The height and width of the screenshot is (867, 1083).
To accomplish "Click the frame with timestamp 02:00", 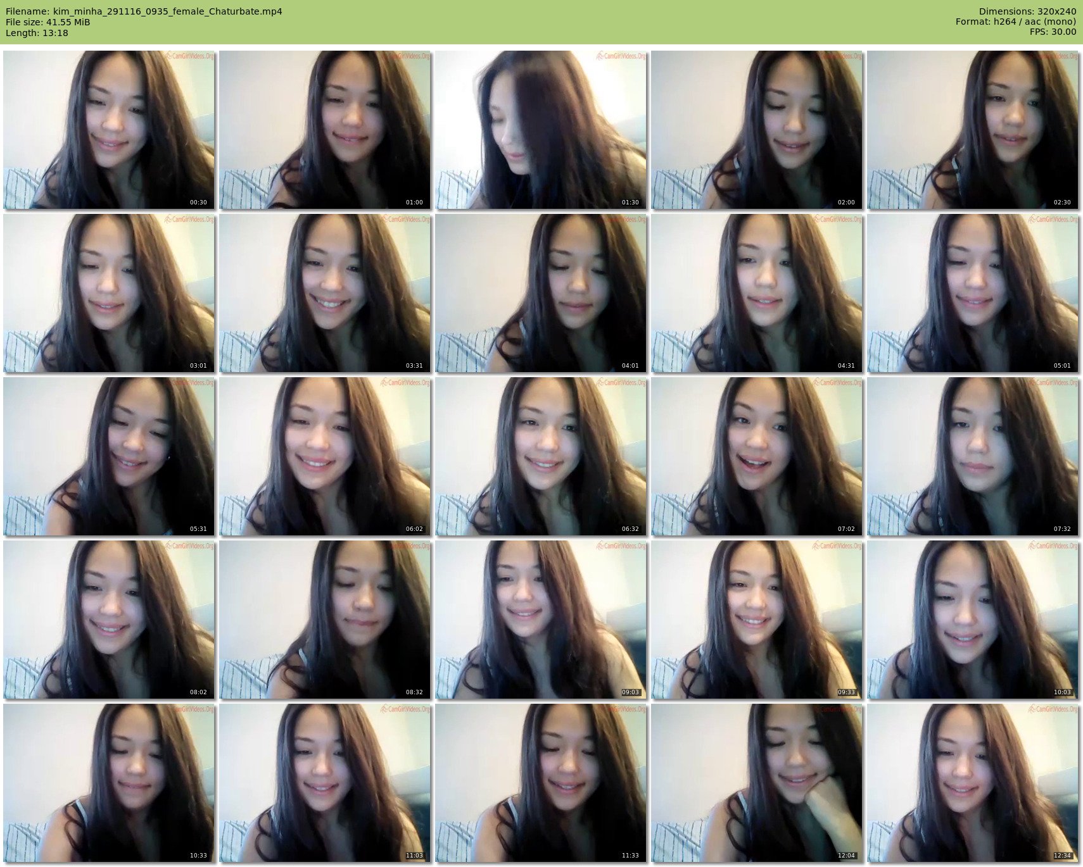I will pyautogui.click(x=757, y=130).
